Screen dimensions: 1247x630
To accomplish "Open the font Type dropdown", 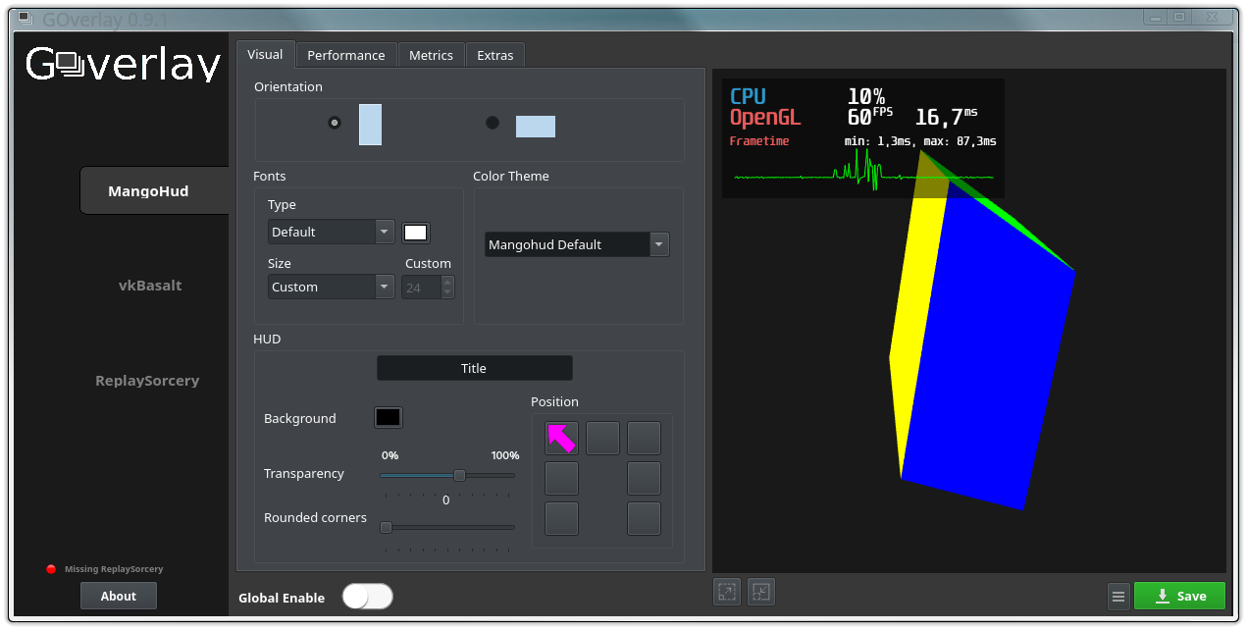I will (331, 232).
